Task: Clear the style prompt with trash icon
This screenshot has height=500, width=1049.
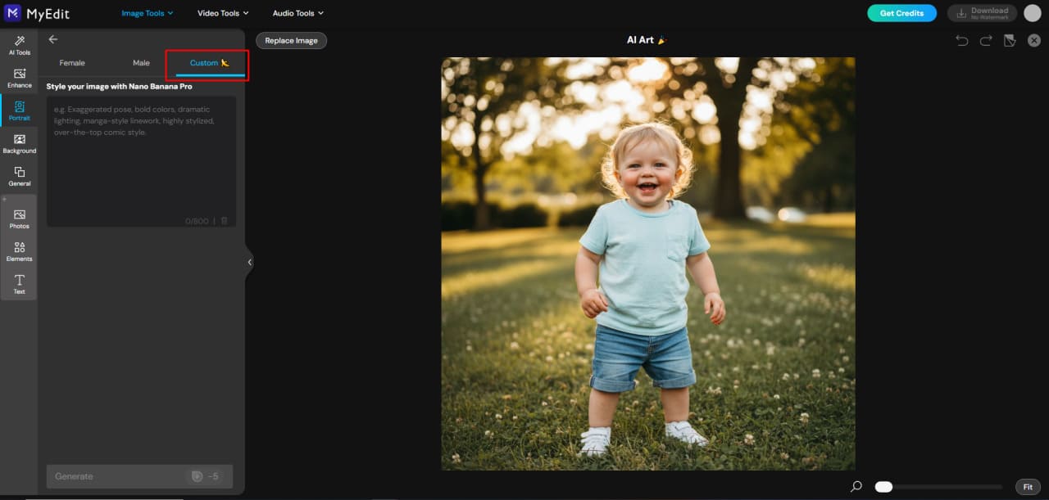Action: [x=225, y=219]
